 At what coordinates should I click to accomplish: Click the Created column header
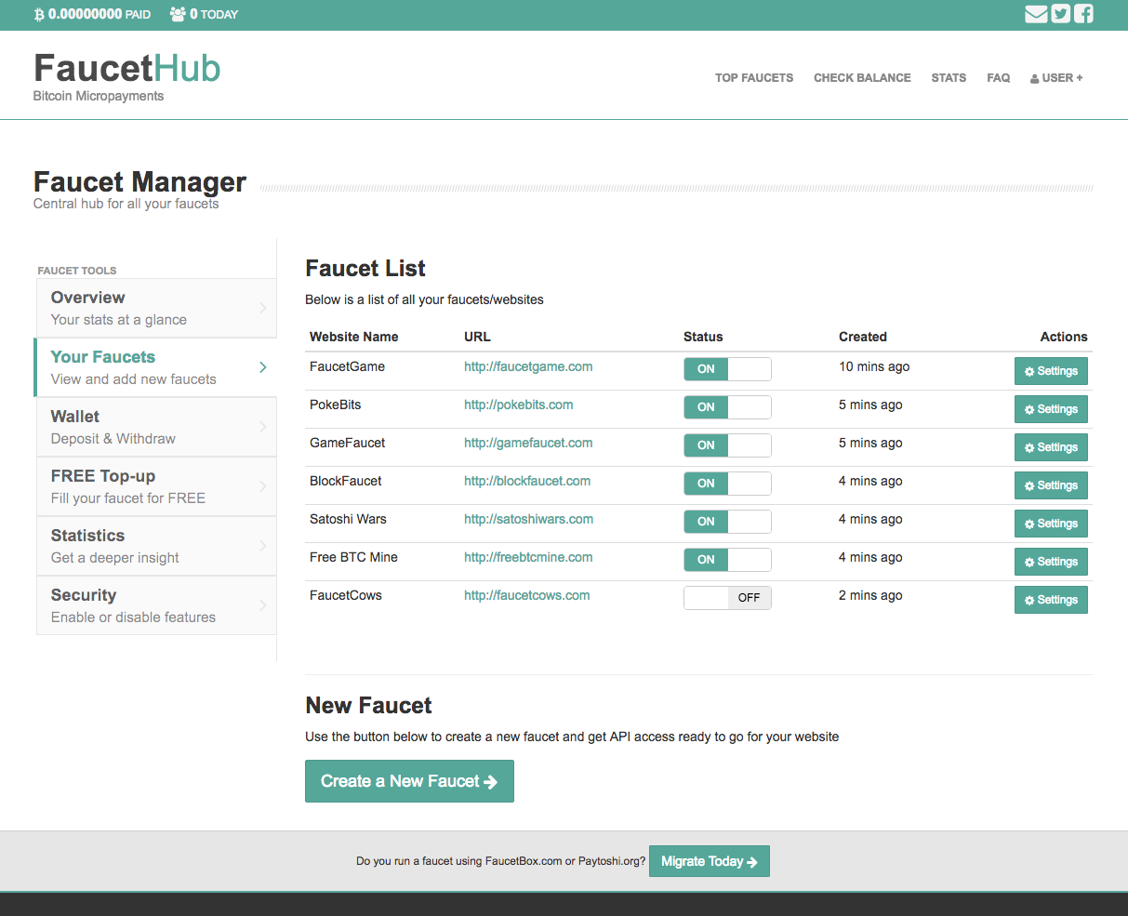[x=863, y=337]
